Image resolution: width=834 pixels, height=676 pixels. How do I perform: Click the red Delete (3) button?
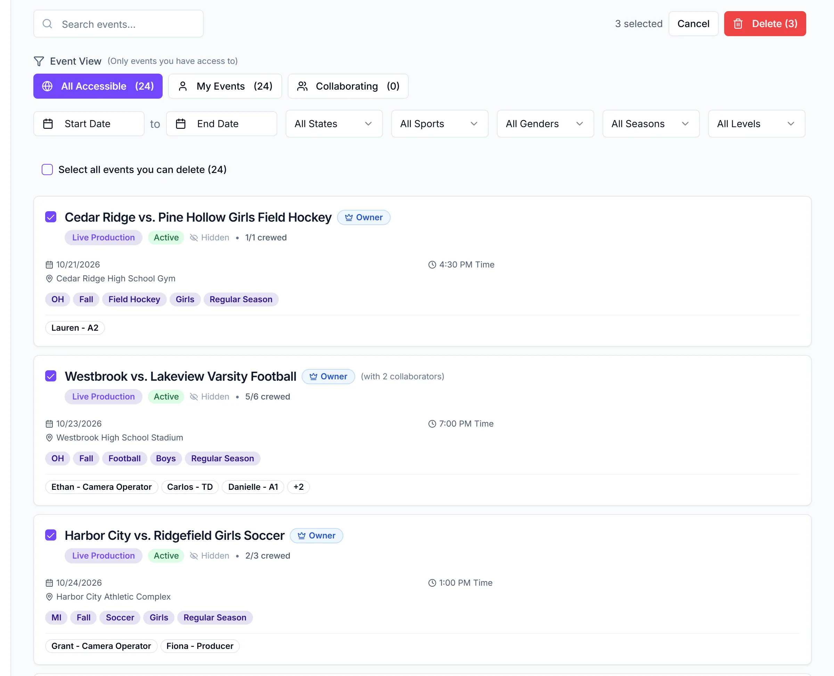tap(764, 24)
